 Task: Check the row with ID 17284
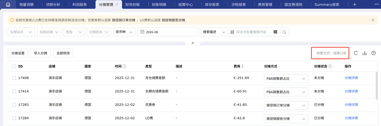(x=14, y=118)
